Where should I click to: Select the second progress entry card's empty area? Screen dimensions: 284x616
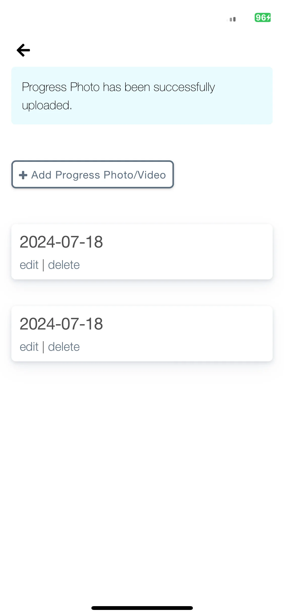point(189,334)
